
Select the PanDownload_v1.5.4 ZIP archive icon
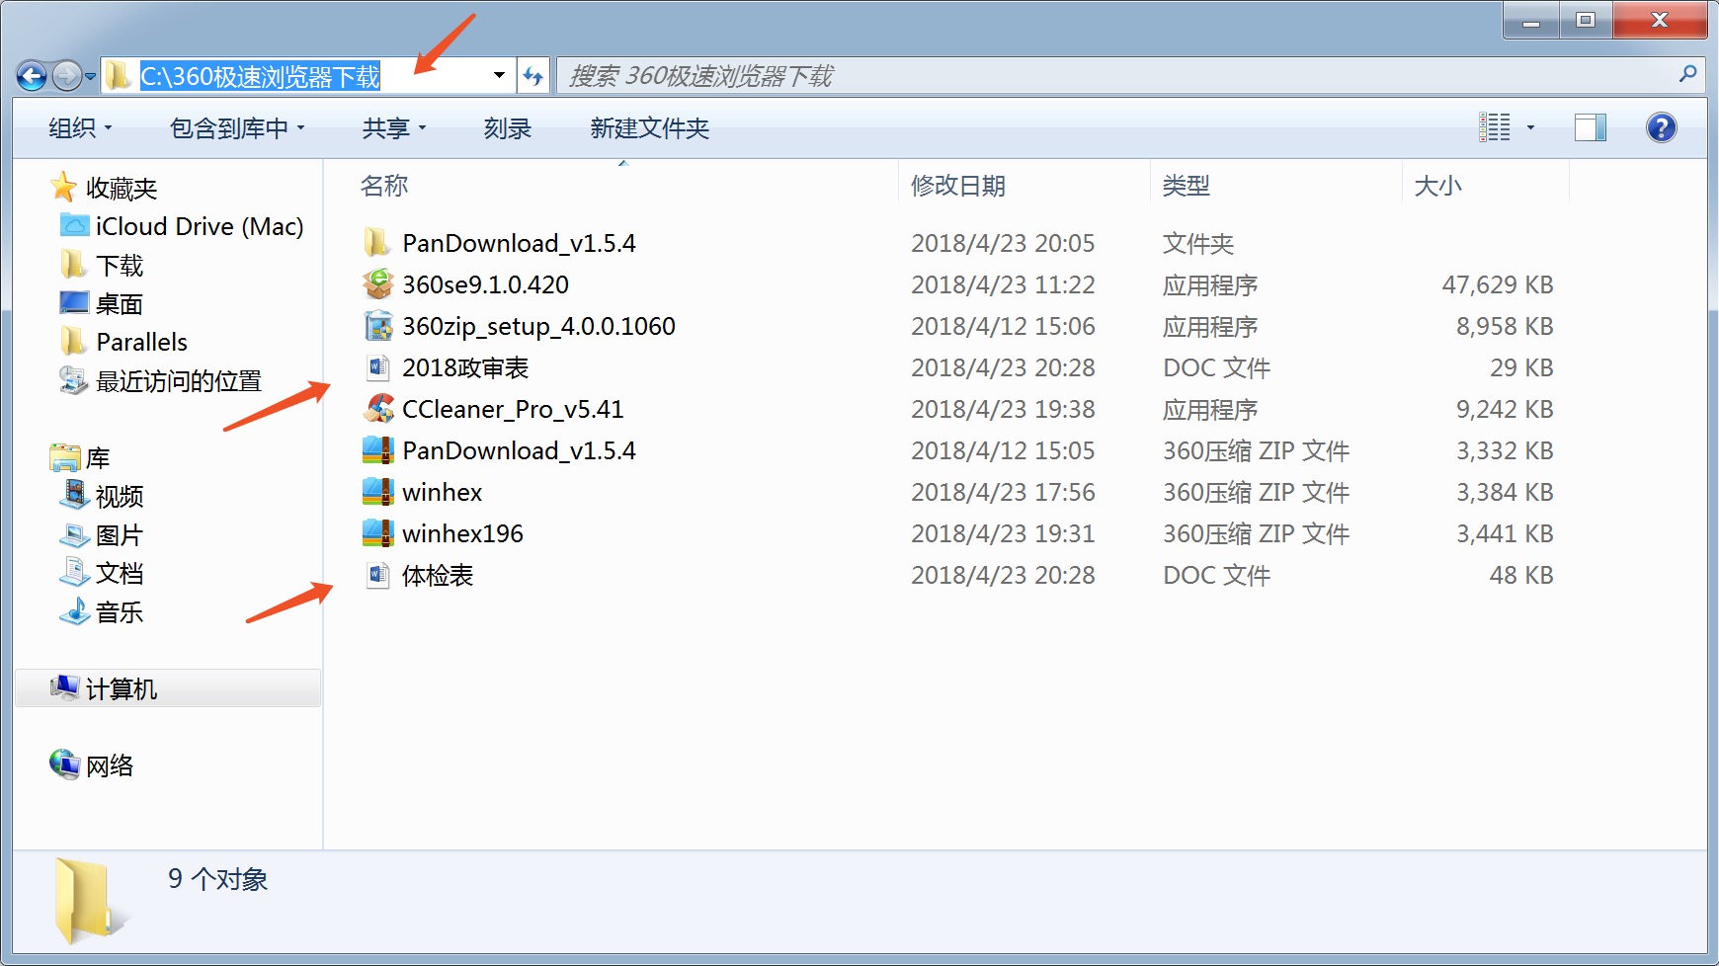pyautogui.click(x=377, y=450)
